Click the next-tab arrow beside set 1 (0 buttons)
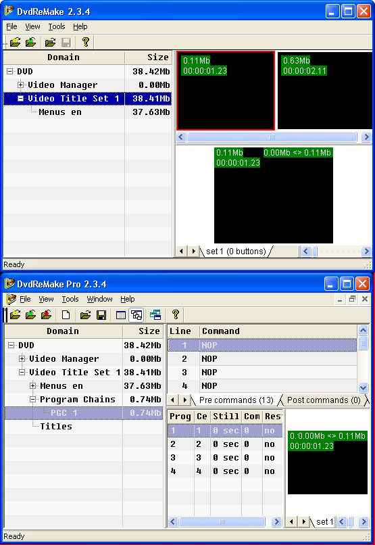 pos(193,251)
